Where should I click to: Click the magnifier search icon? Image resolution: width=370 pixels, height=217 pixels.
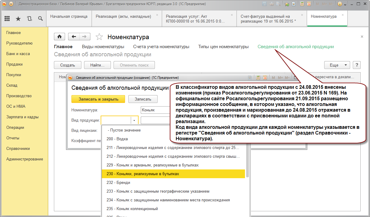click(x=40, y=19)
